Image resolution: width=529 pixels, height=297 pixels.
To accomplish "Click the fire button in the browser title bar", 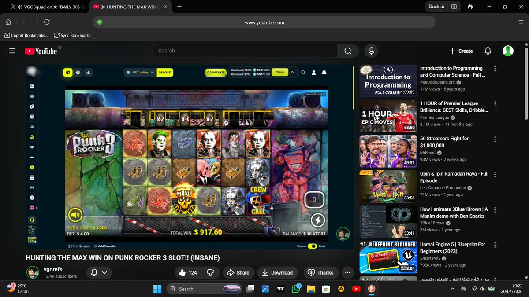I will point(470,7).
